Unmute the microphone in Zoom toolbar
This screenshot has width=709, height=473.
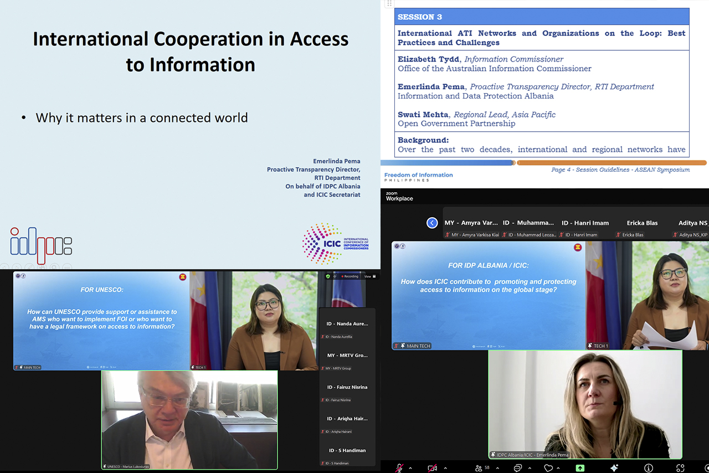(399, 468)
